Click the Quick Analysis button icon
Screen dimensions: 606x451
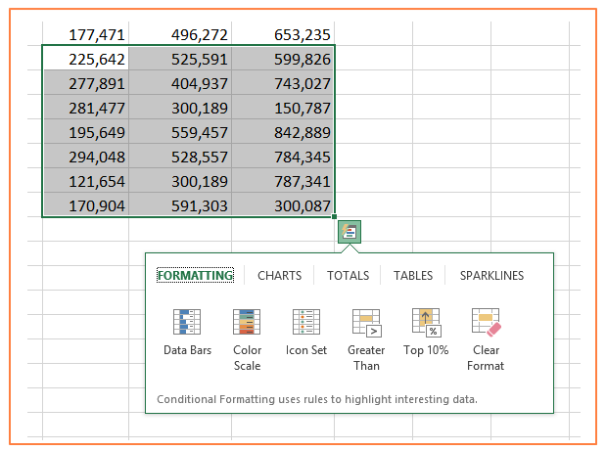click(350, 232)
